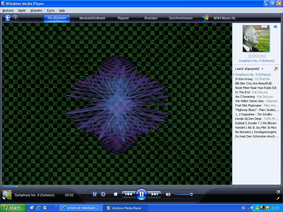Open the MSN butterfly logo
Viewport: 283px width, 212px height.
205,18
